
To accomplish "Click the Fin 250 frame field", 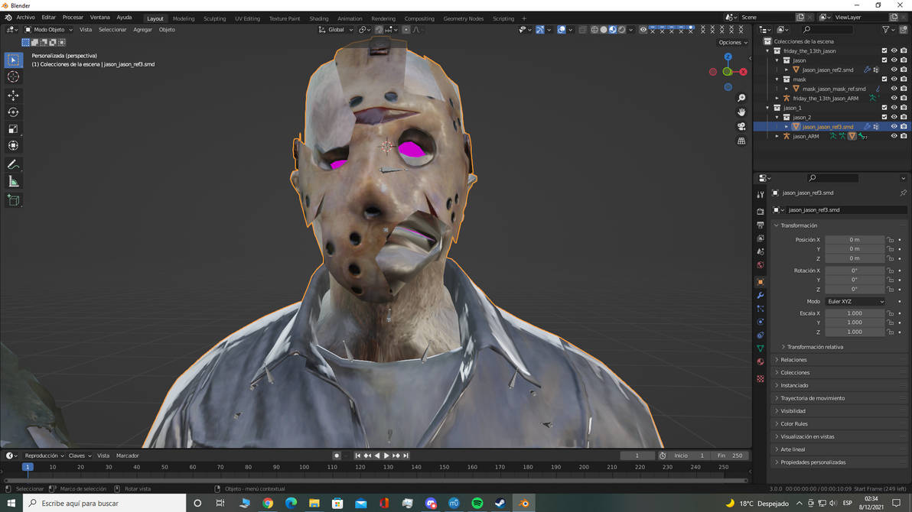I will (x=731, y=455).
